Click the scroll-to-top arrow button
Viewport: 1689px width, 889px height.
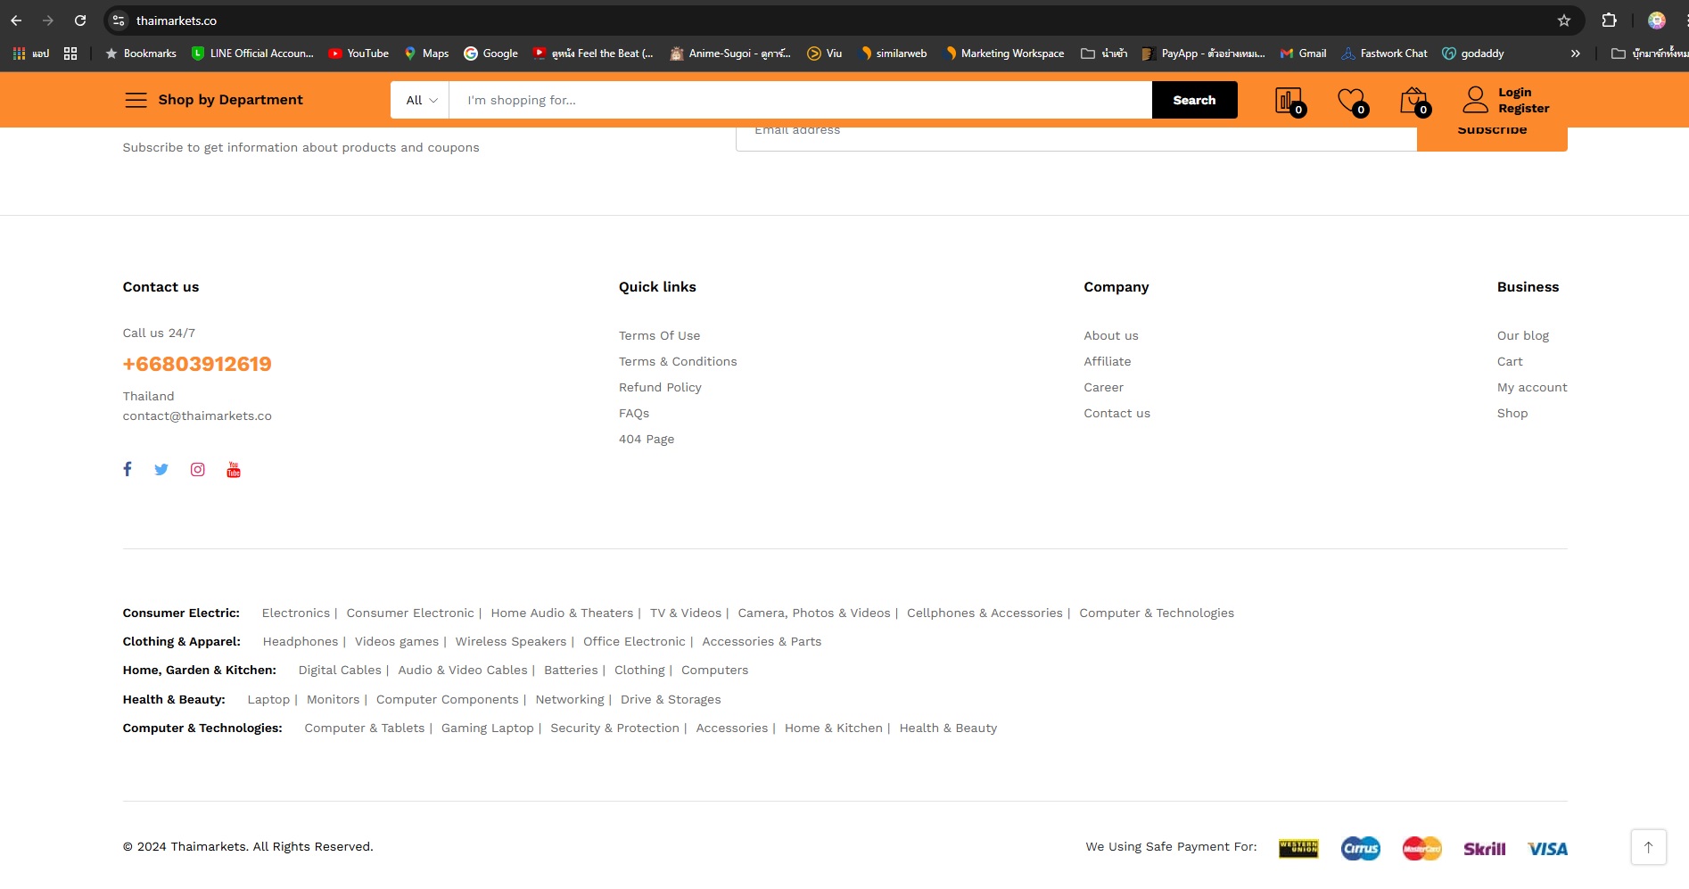1648,846
